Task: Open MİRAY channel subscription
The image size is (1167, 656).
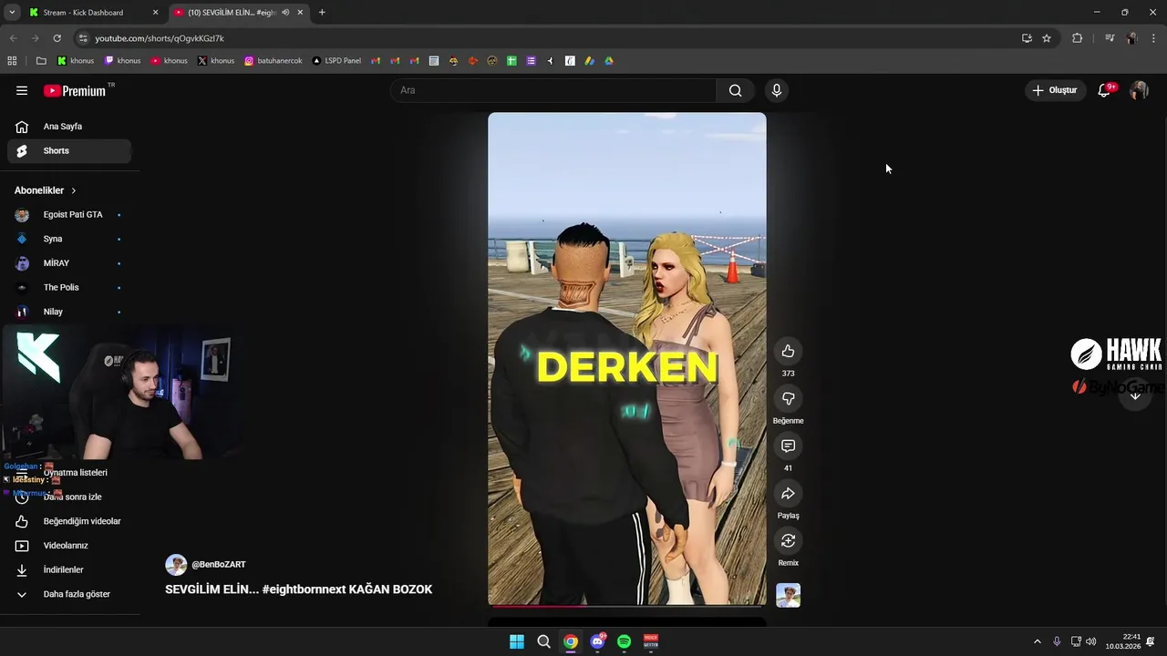Action: pos(69,263)
